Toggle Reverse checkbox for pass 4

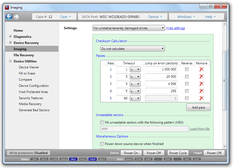[187, 91]
